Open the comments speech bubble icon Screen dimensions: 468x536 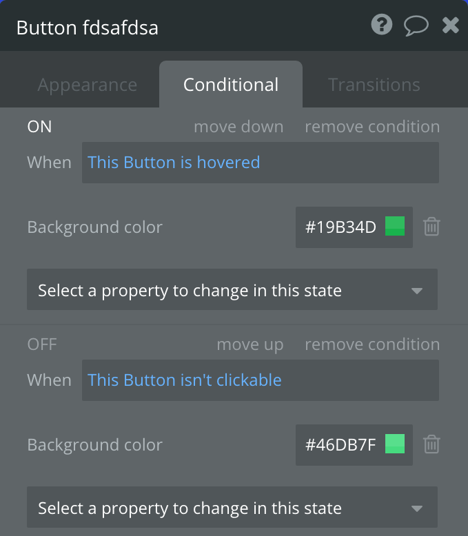click(416, 26)
